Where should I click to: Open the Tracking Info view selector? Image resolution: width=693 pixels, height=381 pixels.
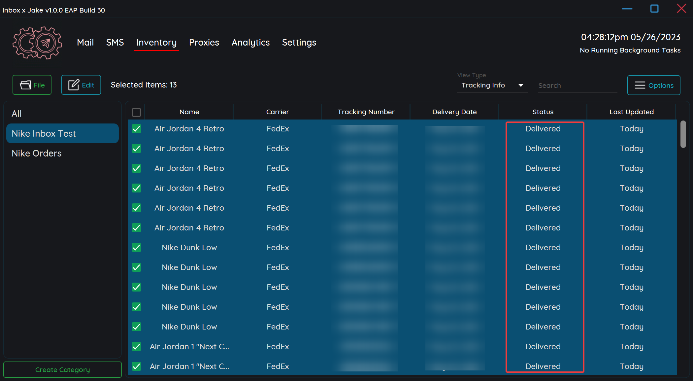483,86
